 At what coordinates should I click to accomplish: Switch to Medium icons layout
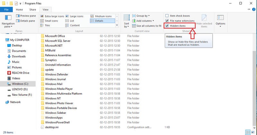[x=101, y=16]
